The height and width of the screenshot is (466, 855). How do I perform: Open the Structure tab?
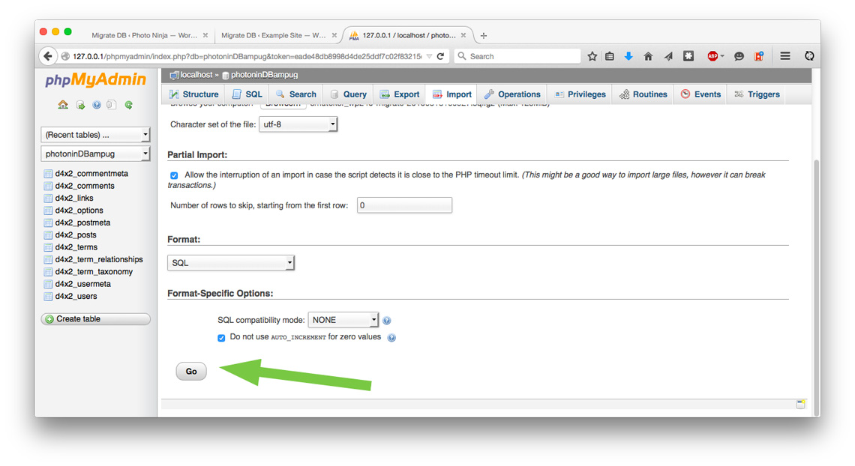coord(193,94)
